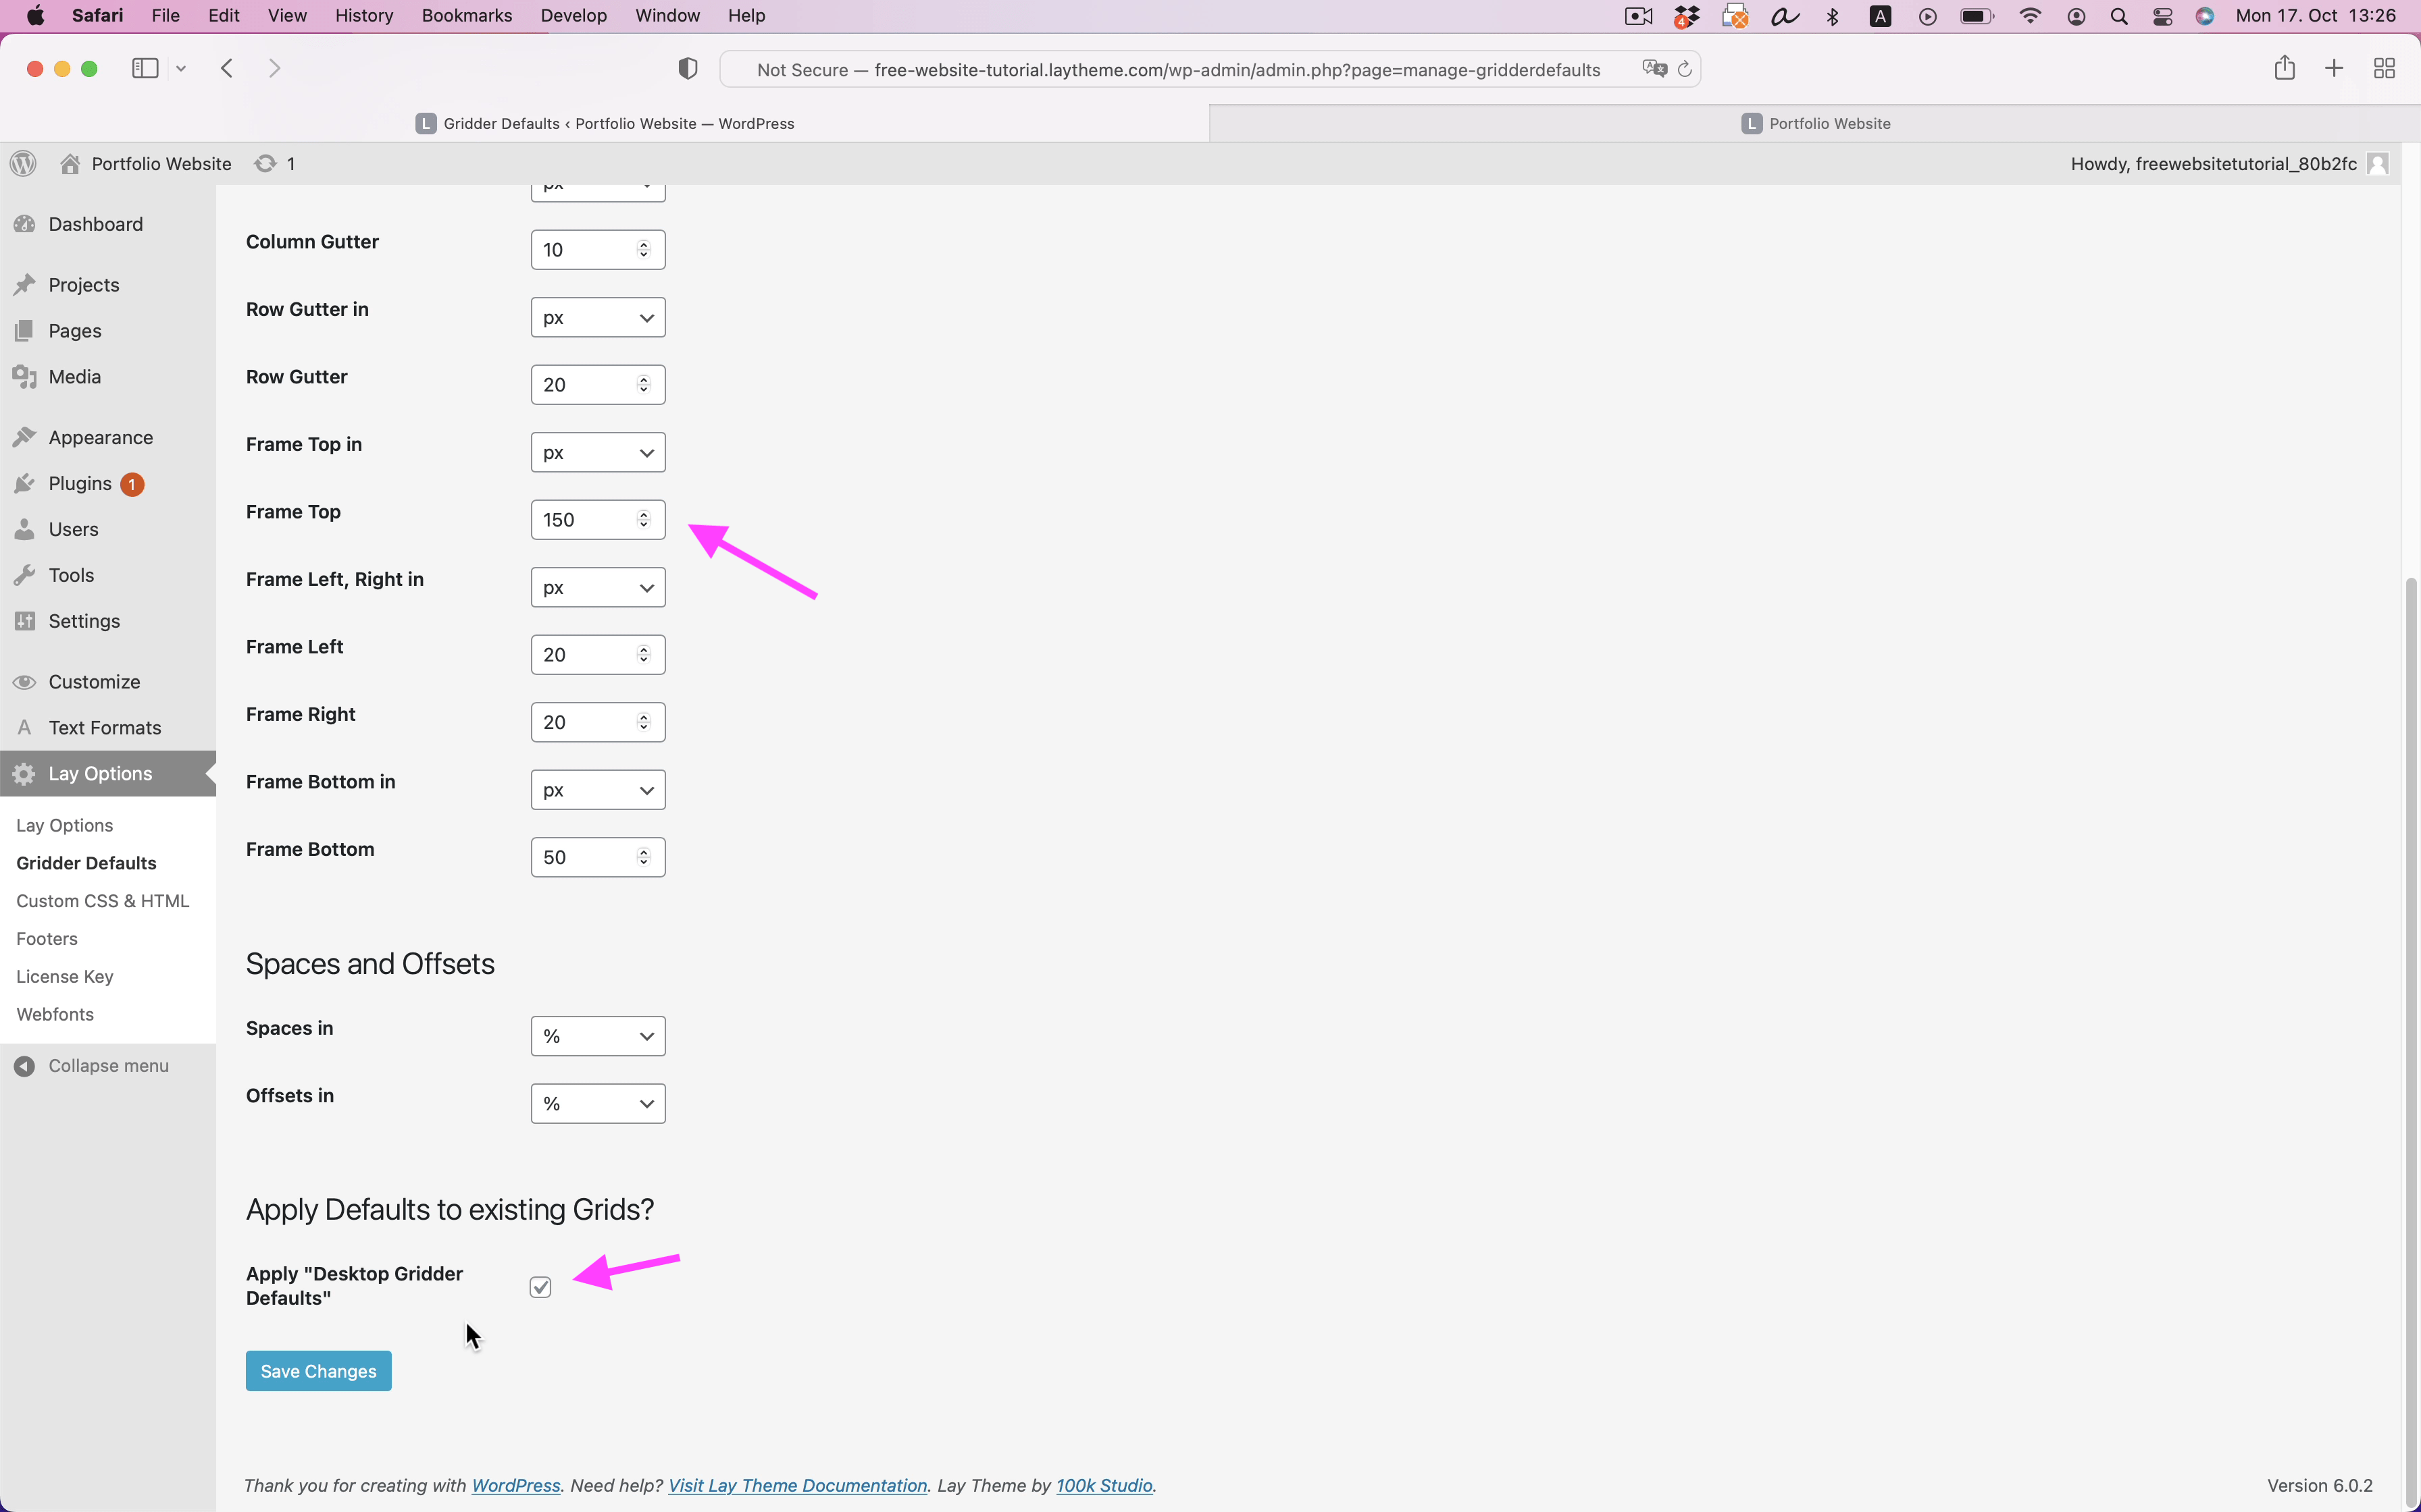Open Safari share button

tap(2284, 68)
